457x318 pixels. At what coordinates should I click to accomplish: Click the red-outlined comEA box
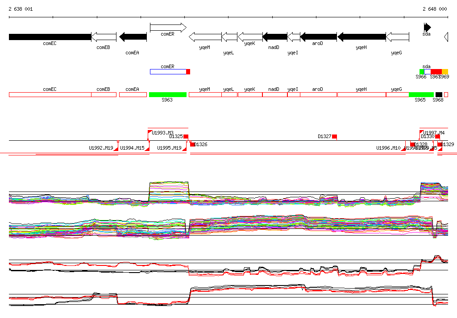pos(133,94)
